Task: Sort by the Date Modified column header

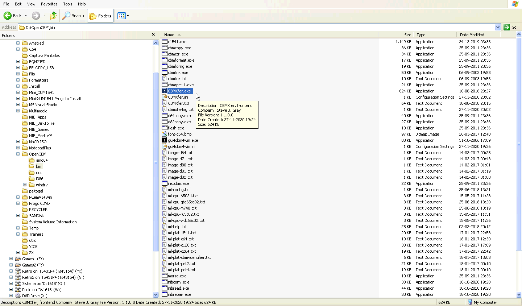Action: click(x=478, y=35)
